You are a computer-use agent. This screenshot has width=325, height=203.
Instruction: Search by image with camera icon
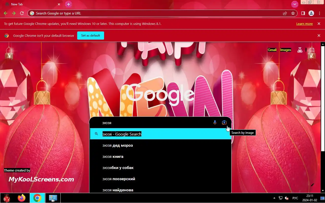(224, 123)
